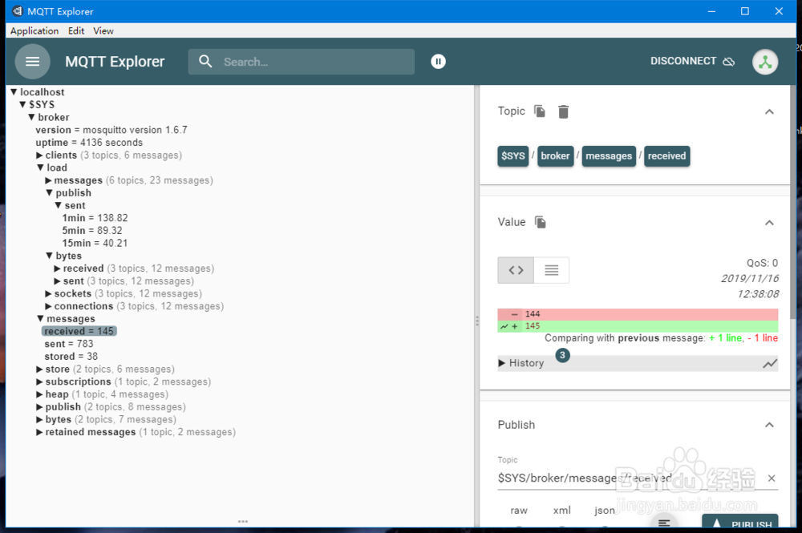Collapse the $SYS tree node
The height and width of the screenshot is (533, 802).
[x=22, y=104]
